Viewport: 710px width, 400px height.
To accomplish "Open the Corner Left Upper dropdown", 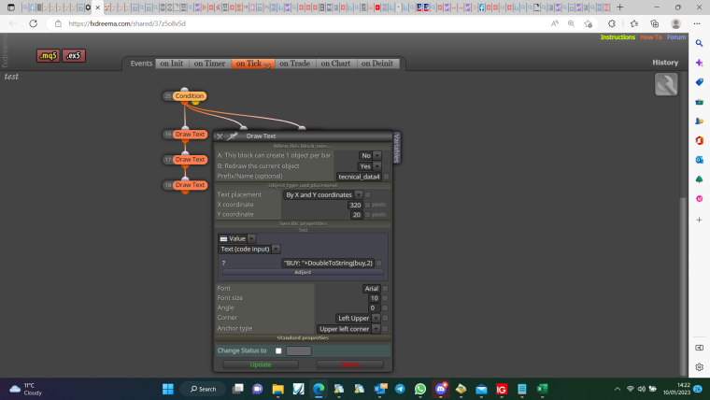I will (x=358, y=318).
